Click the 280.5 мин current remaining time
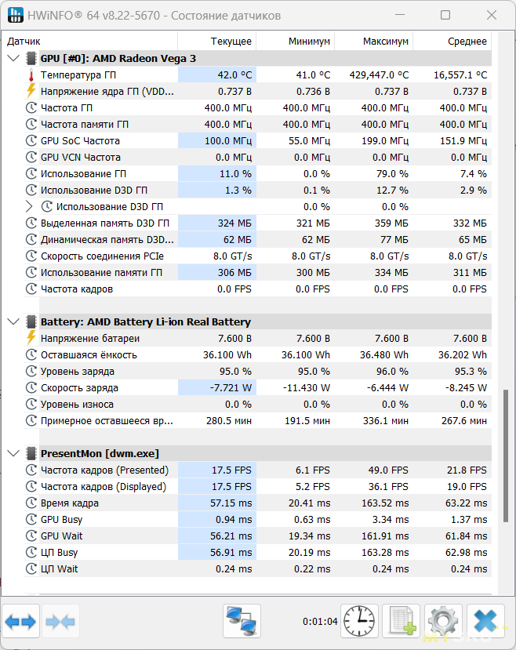Image resolution: width=516 pixels, height=650 pixels. [229, 421]
